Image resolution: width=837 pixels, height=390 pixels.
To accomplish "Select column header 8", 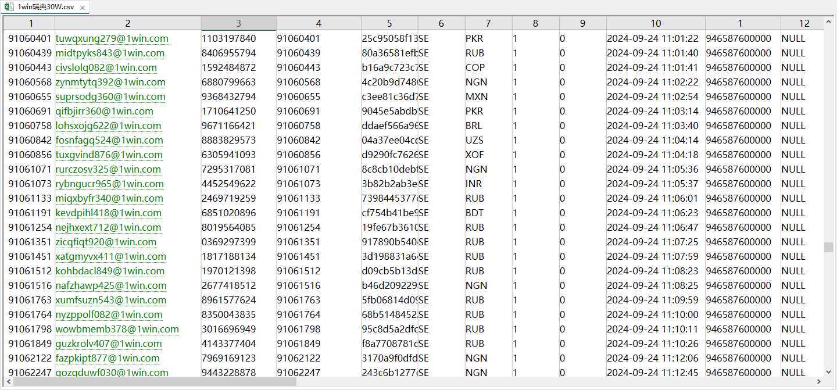I will pos(536,23).
